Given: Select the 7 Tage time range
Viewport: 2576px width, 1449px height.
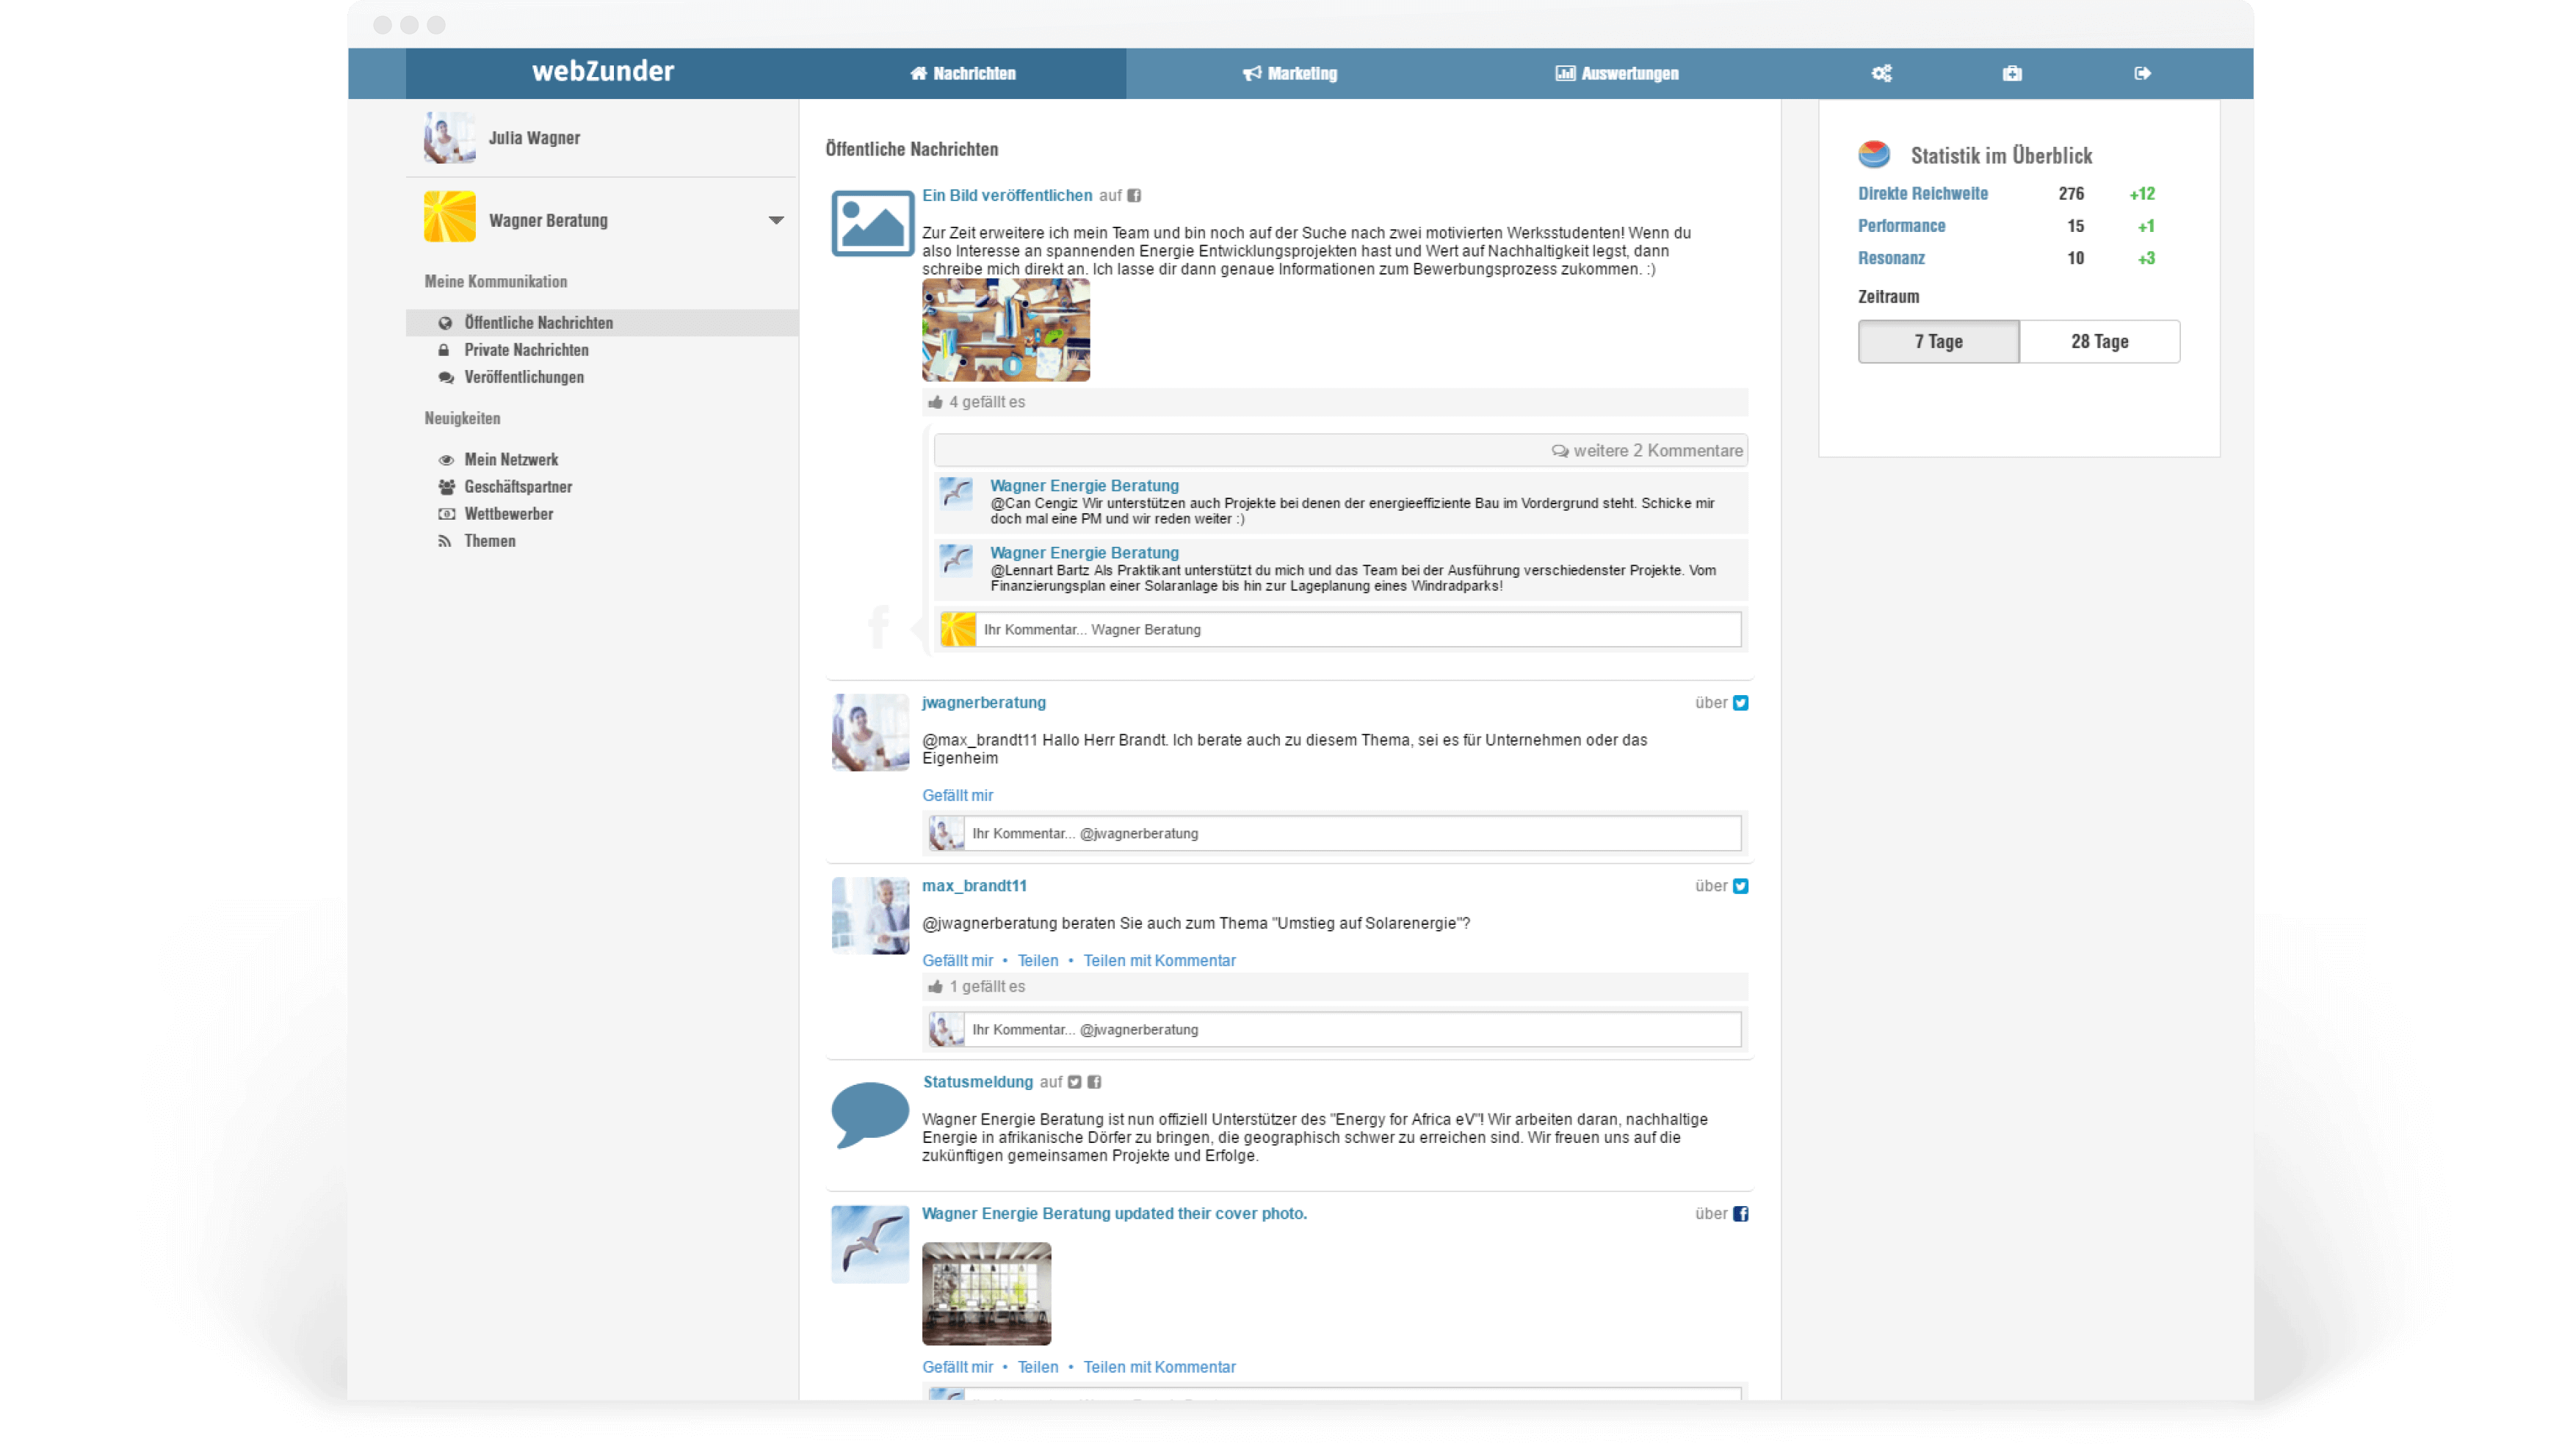Looking at the screenshot, I should coord(1938,342).
